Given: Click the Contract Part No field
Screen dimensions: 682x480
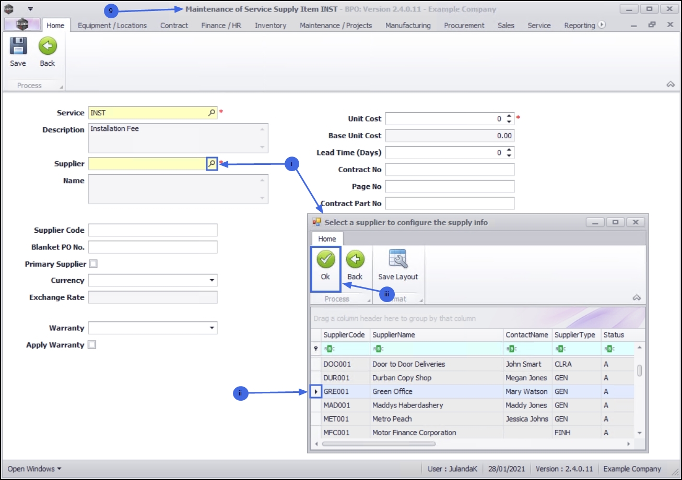Looking at the screenshot, I should point(450,203).
